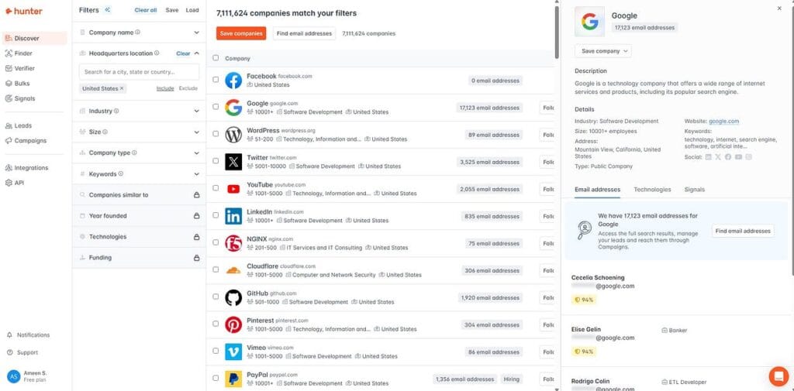Go to Signals in the sidebar
Screen dimensions: 794x391
point(25,98)
